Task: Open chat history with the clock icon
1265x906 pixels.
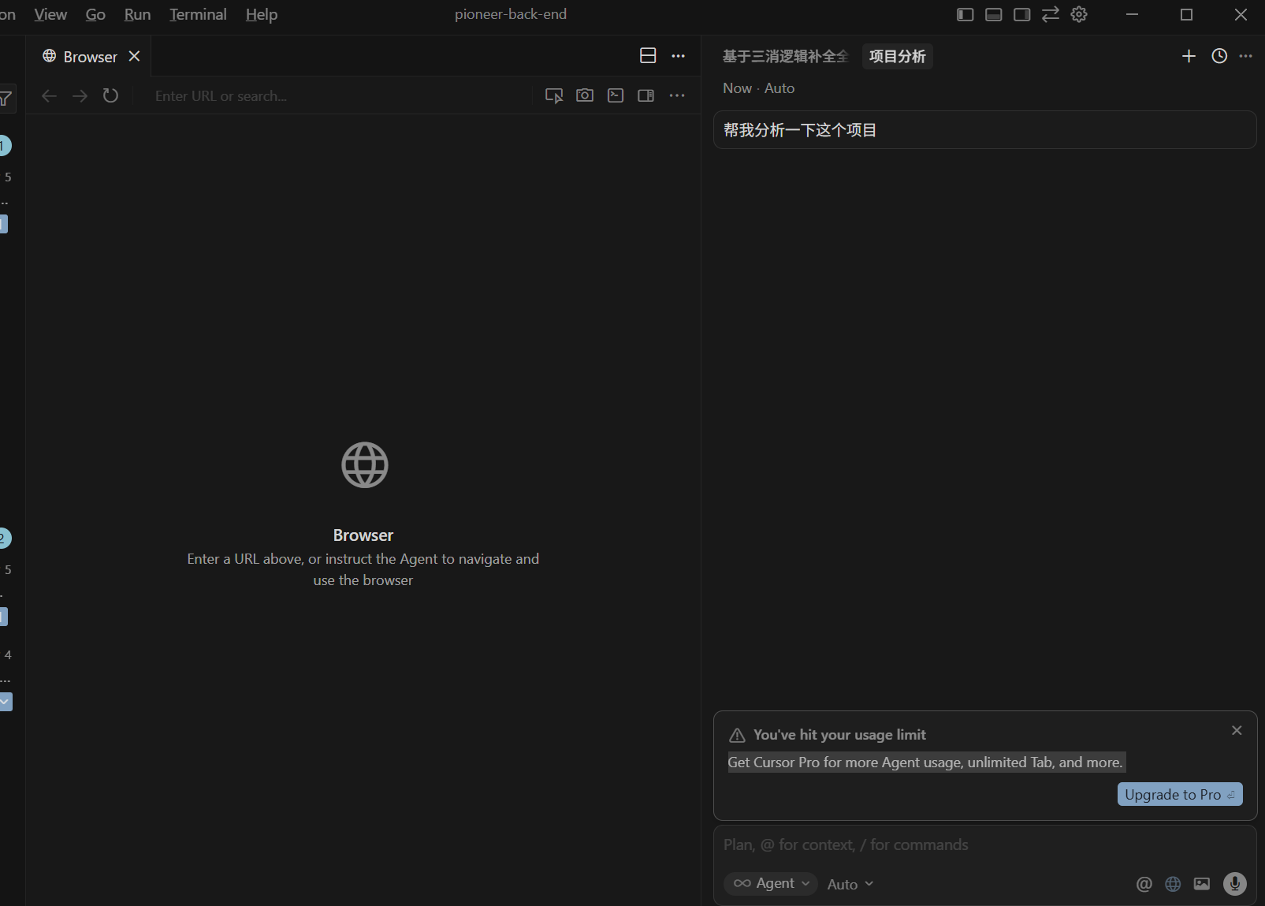Action: [1218, 56]
